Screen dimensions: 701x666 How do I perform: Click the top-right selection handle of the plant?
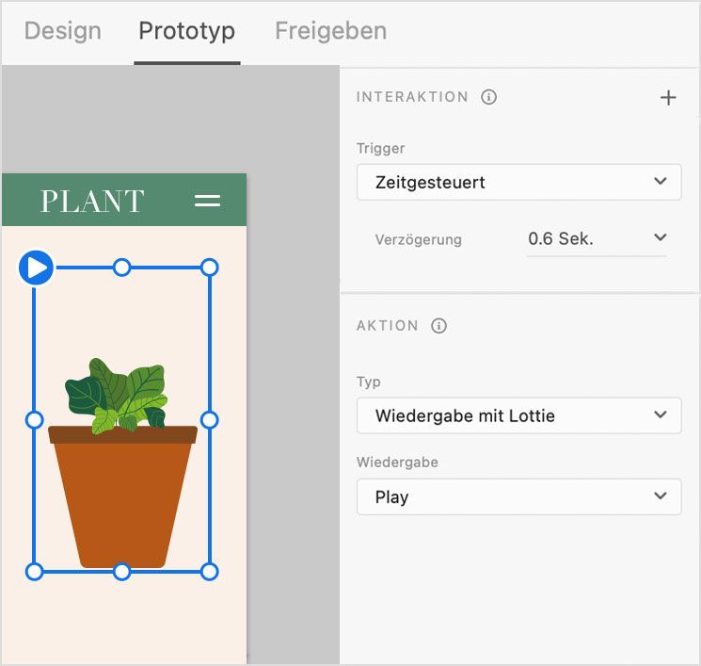(x=209, y=268)
